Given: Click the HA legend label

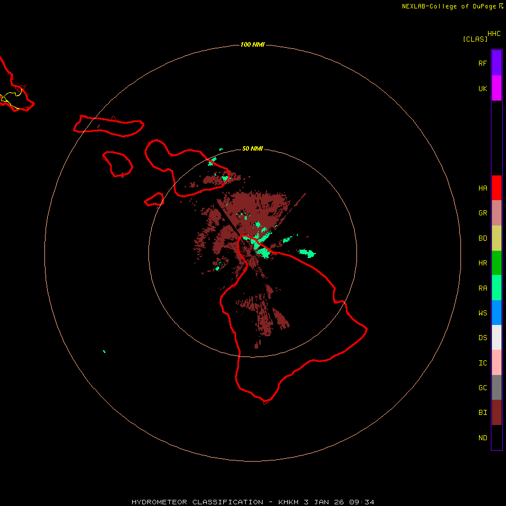Looking at the screenshot, I should pos(482,188).
